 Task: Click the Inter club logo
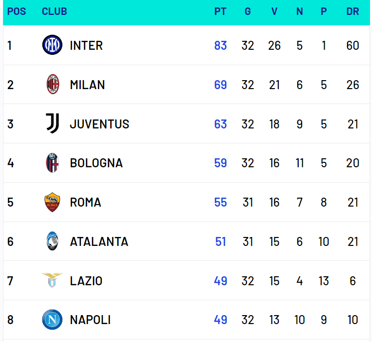[x=52, y=45]
